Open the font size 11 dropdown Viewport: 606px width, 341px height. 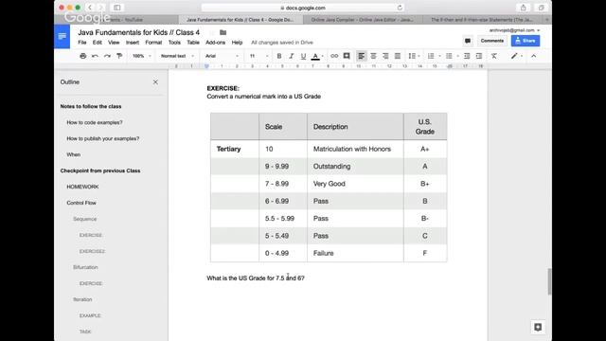click(x=258, y=56)
